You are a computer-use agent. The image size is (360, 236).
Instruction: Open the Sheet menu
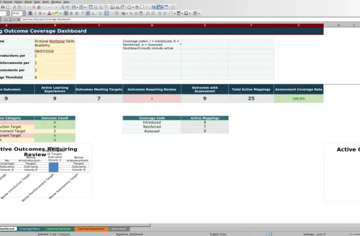[28, 2]
